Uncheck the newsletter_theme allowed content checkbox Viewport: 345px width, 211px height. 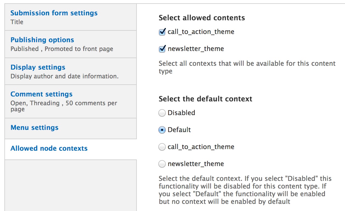click(162, 49)
